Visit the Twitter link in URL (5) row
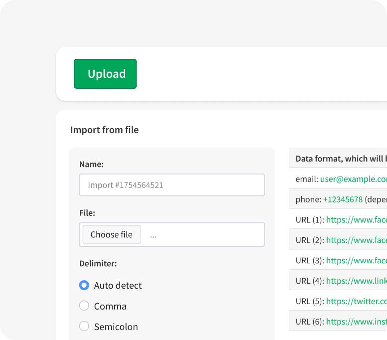Screen dimensions: 387x340 click(356, 302)
